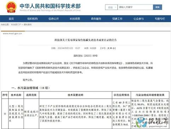Click the paperinsight watermark logo
The image size is (171, 129).
click(x=153, y=122)
